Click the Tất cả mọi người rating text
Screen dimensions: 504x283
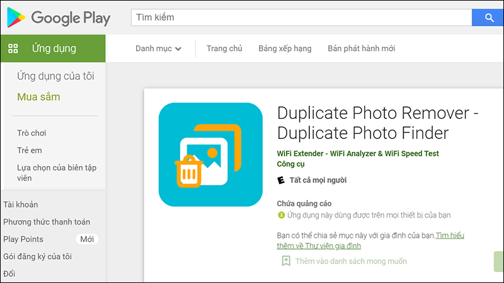pos(318,180)
